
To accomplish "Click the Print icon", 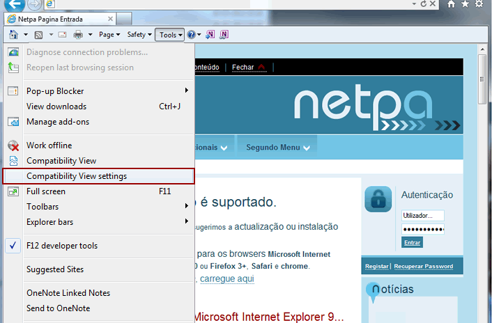I will [78, 35].
